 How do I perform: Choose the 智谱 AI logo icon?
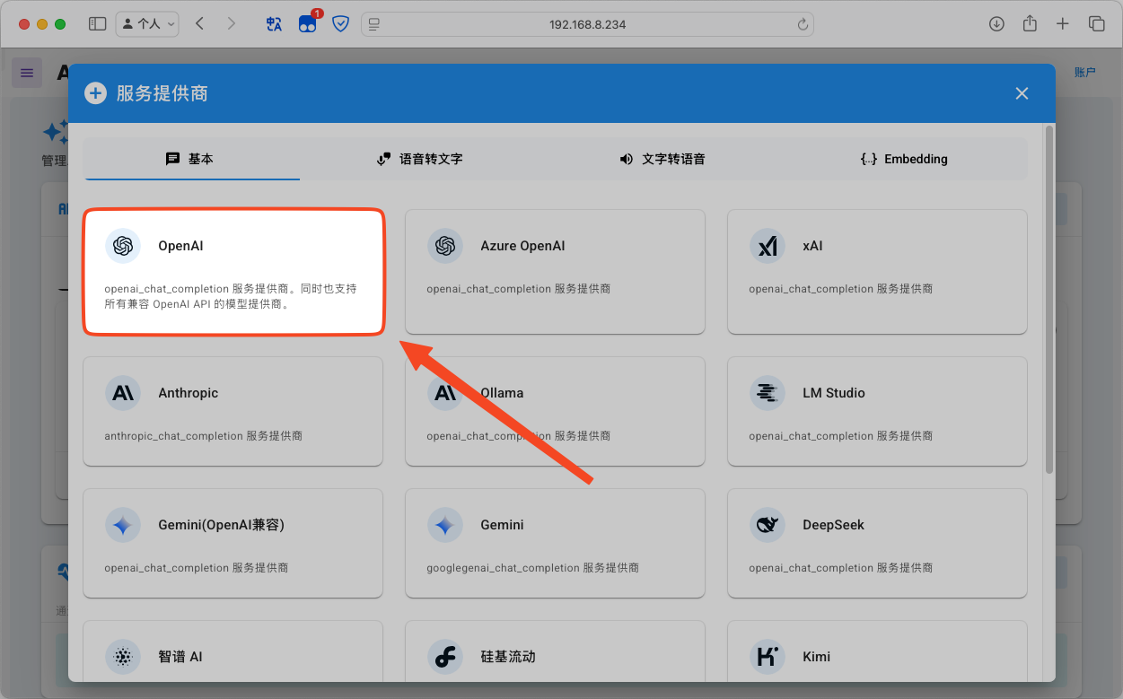coord(123,657)
